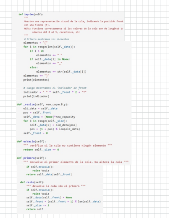Click the '# Luego mostramos el indicador de front' comment
169x218 pixels.
pos(55,88)
